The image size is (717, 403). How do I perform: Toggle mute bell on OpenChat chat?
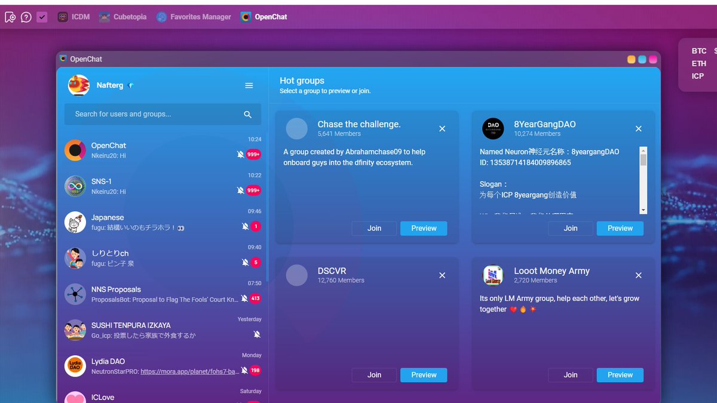pos(240,155)
